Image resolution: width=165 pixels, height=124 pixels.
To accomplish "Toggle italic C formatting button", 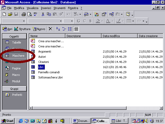I will 84,21.
